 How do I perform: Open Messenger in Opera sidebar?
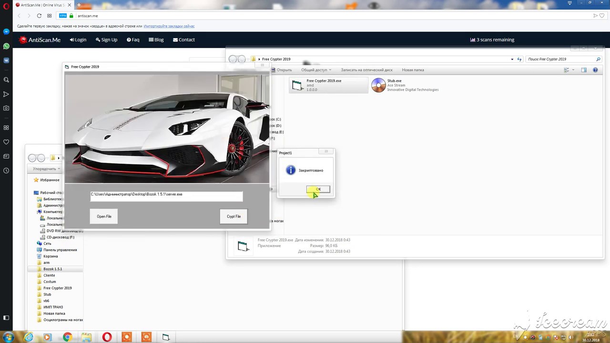pos(6,31)
